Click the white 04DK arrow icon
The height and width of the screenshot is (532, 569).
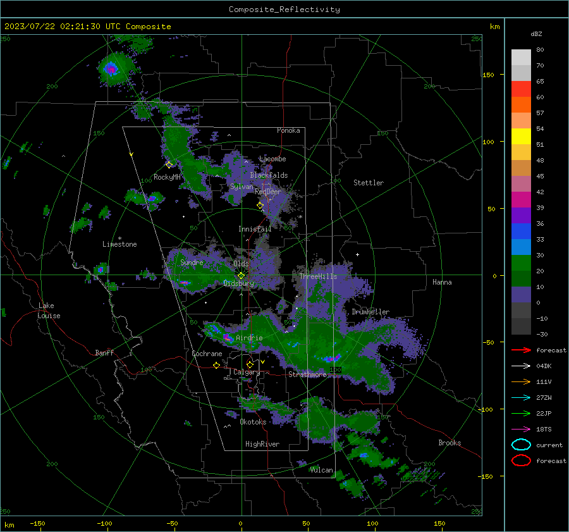click(x=521, y=366)
